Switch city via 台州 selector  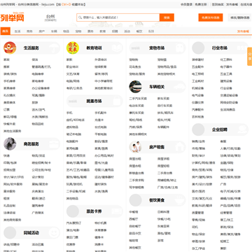click(x=50, y=17)
